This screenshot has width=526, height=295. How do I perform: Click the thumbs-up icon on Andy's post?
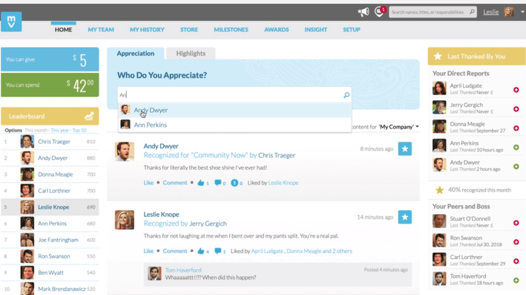click(x=201, y=183)
